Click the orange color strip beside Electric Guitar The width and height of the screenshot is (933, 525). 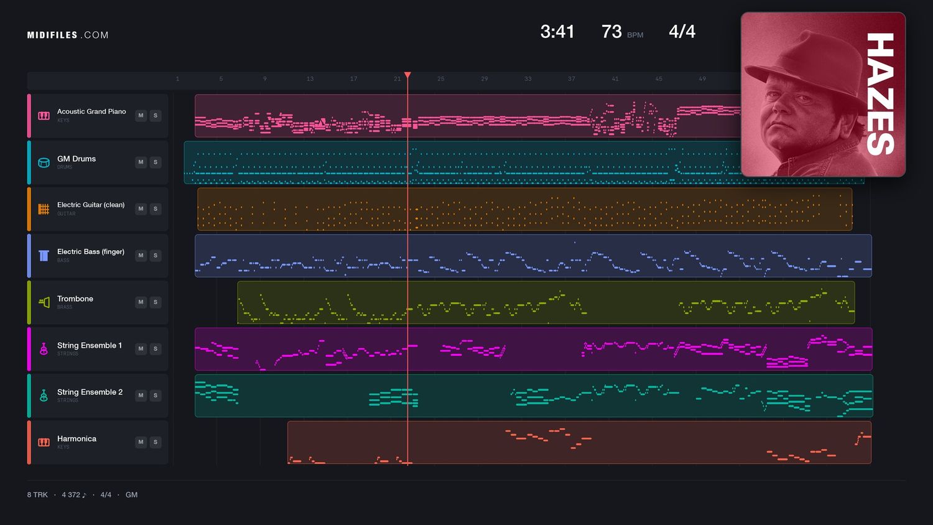[29, 209]
